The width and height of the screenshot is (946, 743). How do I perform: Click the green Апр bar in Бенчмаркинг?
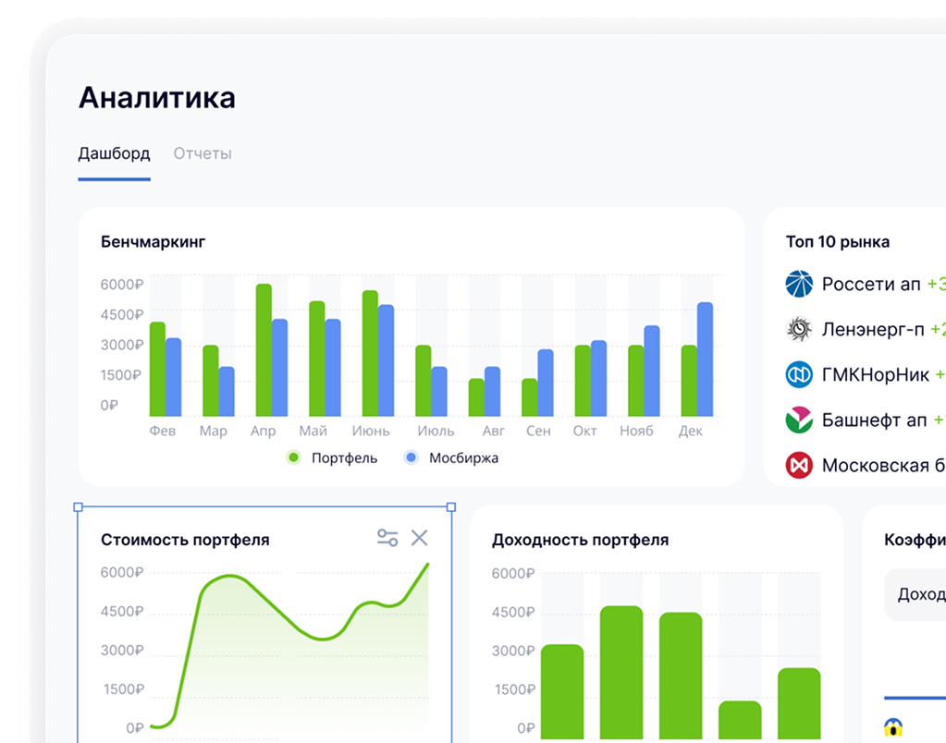point(264,351)
